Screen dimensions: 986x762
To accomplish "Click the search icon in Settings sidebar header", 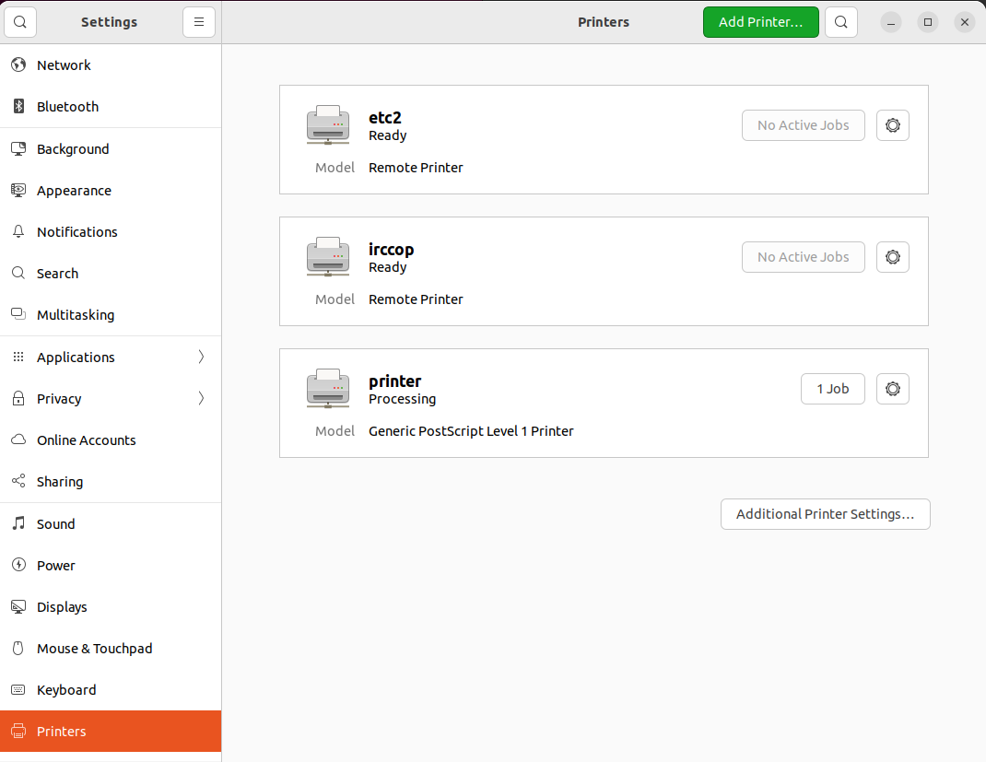I will 20,22.
